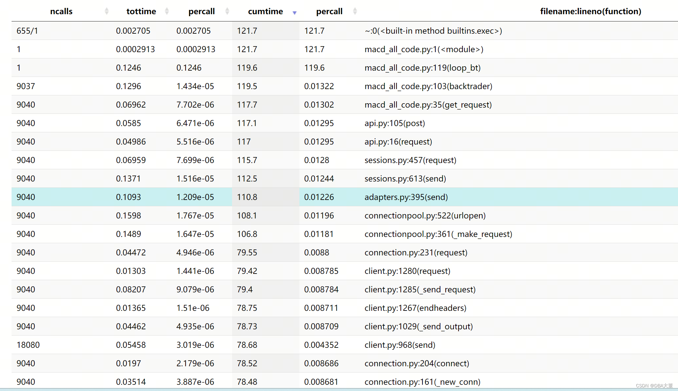Click tottime value 0.0197

pyautogui.click(x=128, y=363)
